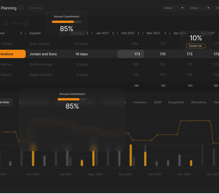The image size is (219, 194).
Task: Click supplier Smith-George
Action: pos(41,65)
